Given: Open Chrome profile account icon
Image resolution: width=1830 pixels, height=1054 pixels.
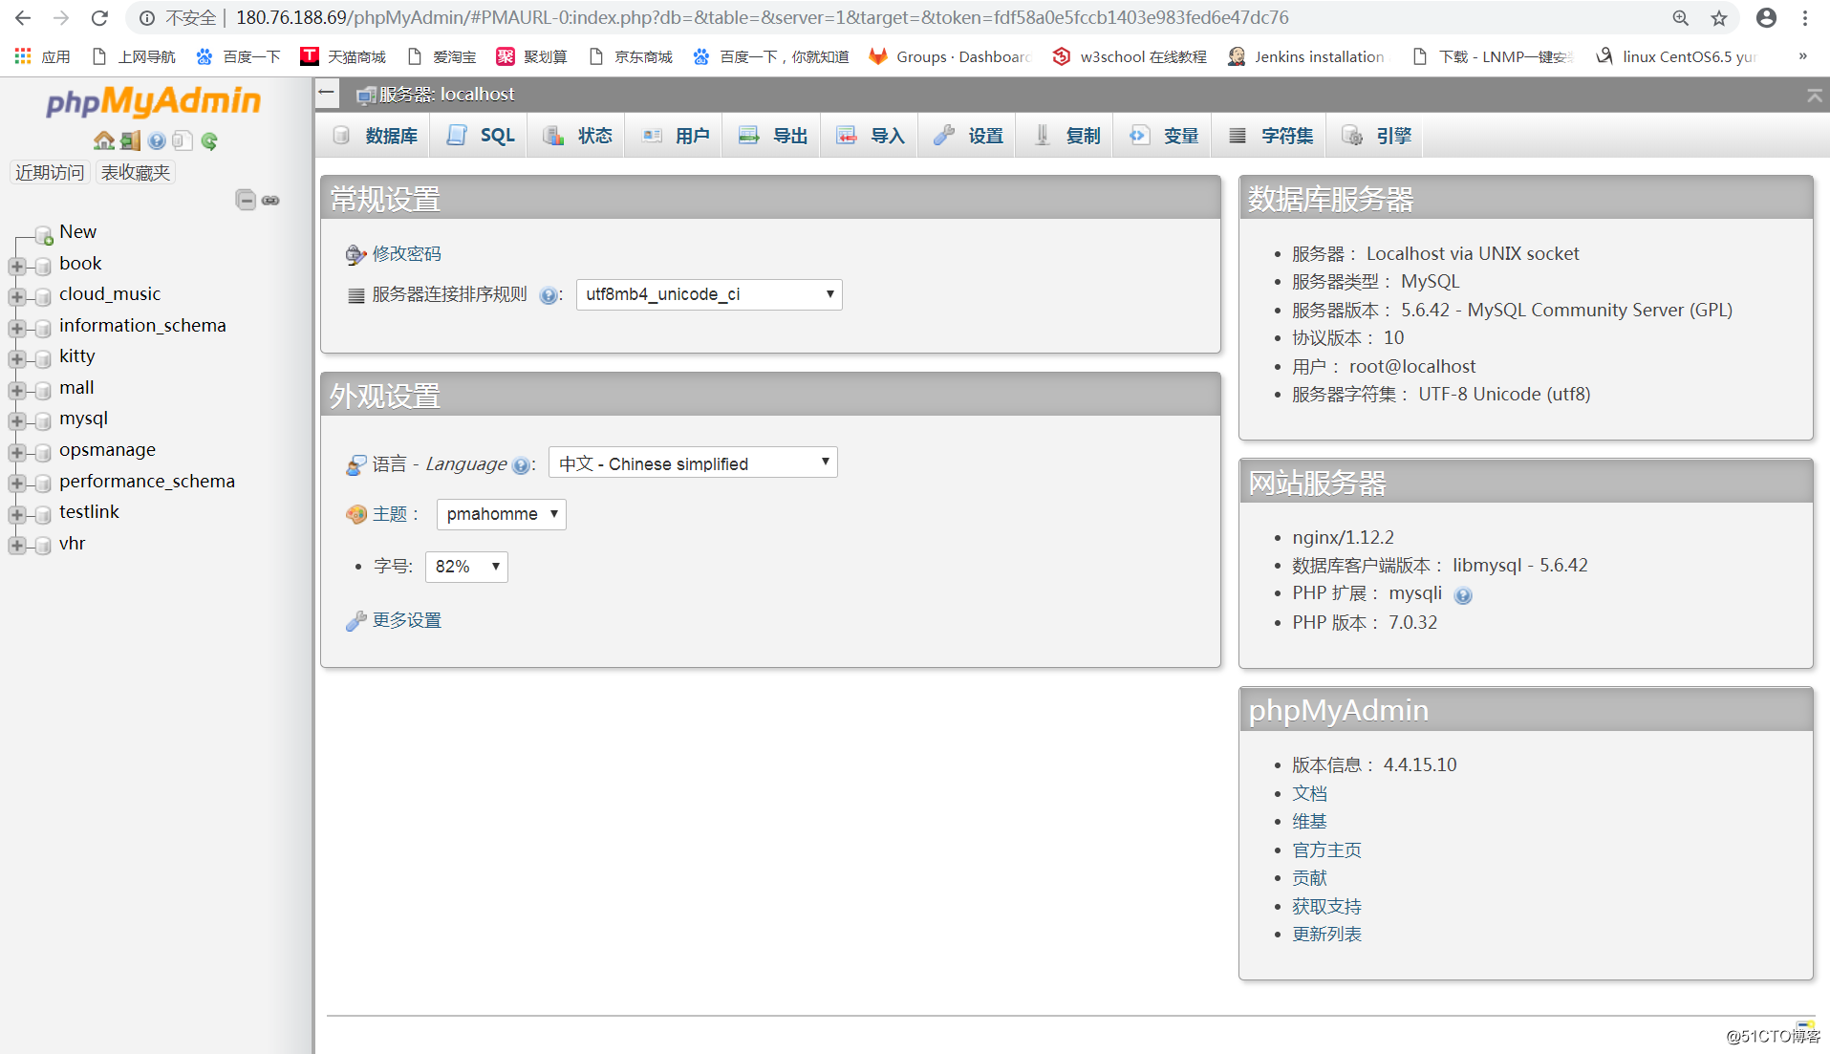Looking at the screenshot, I should [x=1767, y=18].
